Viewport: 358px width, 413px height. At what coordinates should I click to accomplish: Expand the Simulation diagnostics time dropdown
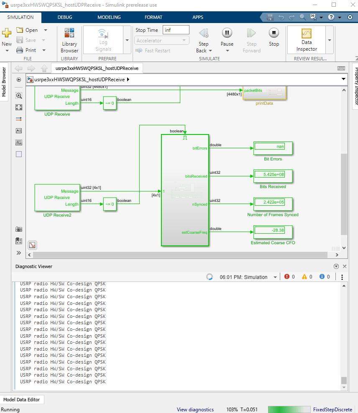(x=275, y=277)
